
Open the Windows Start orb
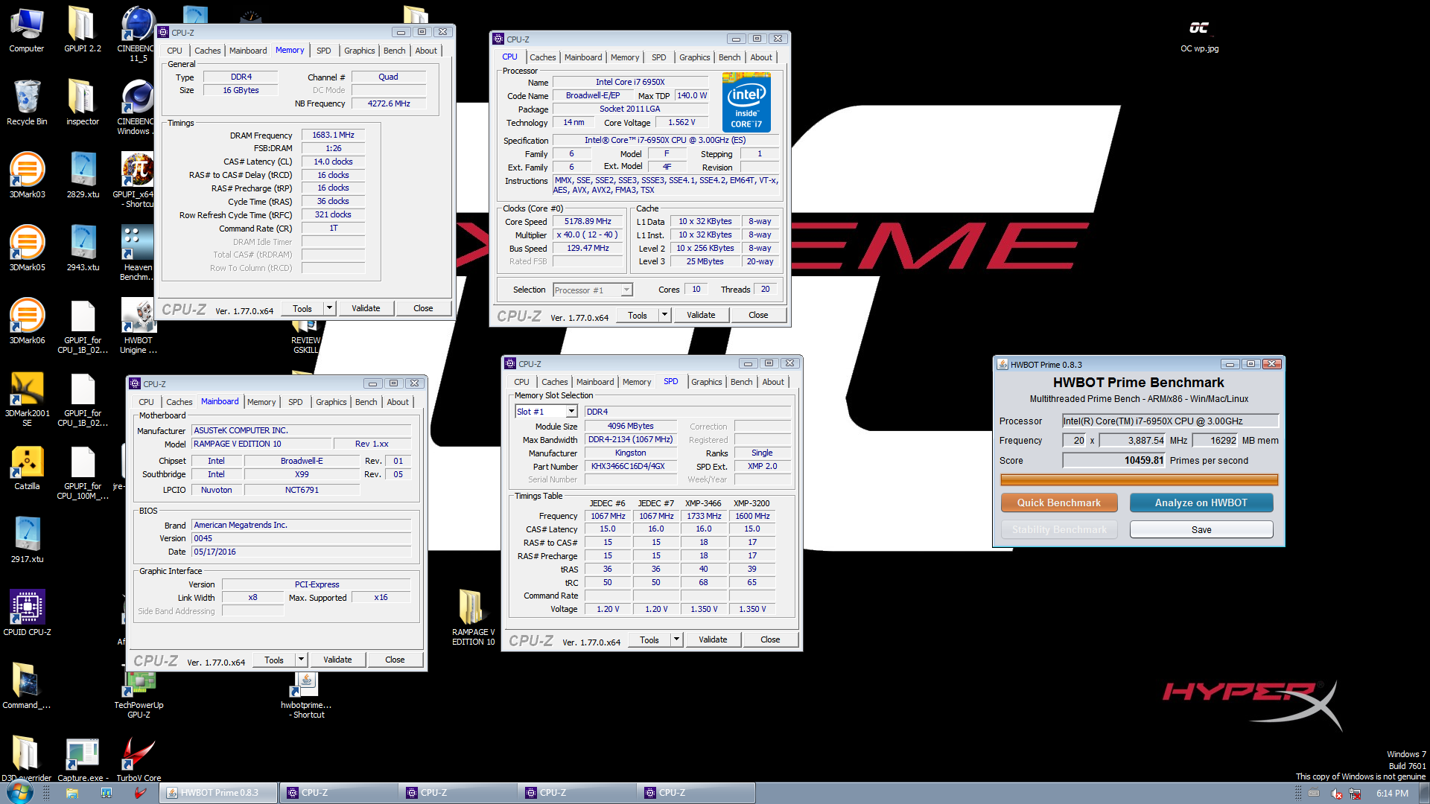click(19, 792)
